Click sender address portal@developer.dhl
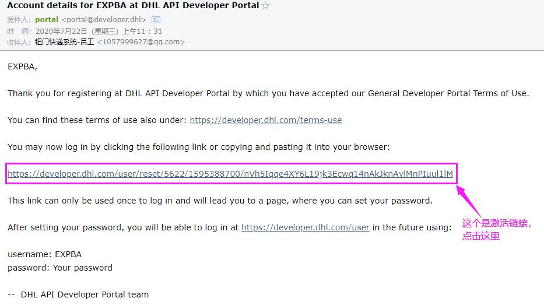Image resolution: width=544 pixels, height=305 pixels. [x=104, y=20]
